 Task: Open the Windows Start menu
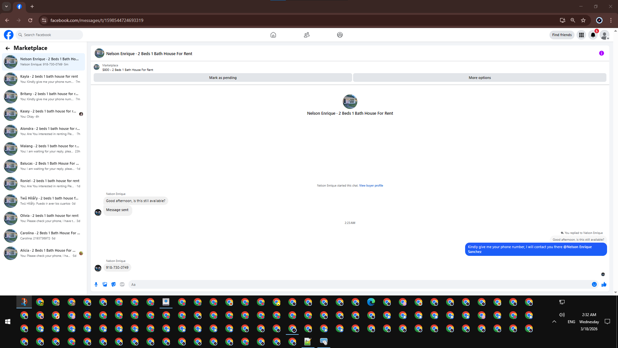(8, 322)
